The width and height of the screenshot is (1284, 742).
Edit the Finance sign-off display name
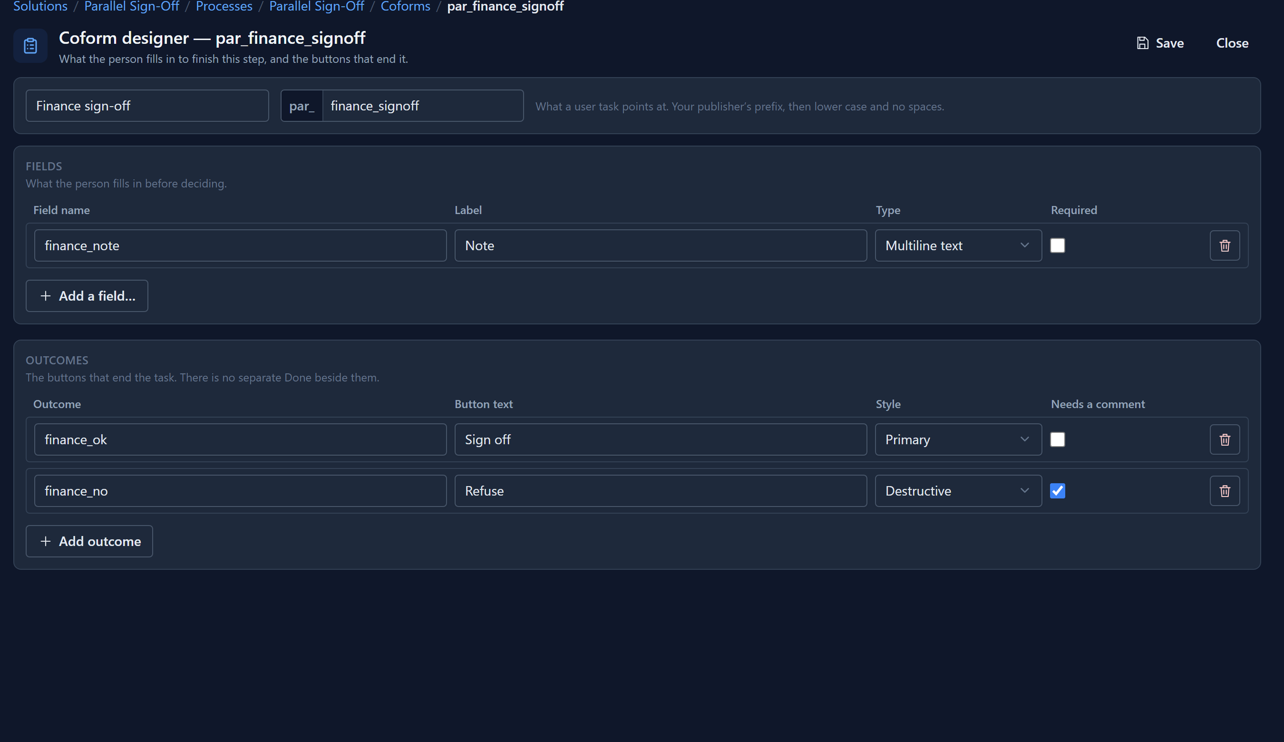147,106
